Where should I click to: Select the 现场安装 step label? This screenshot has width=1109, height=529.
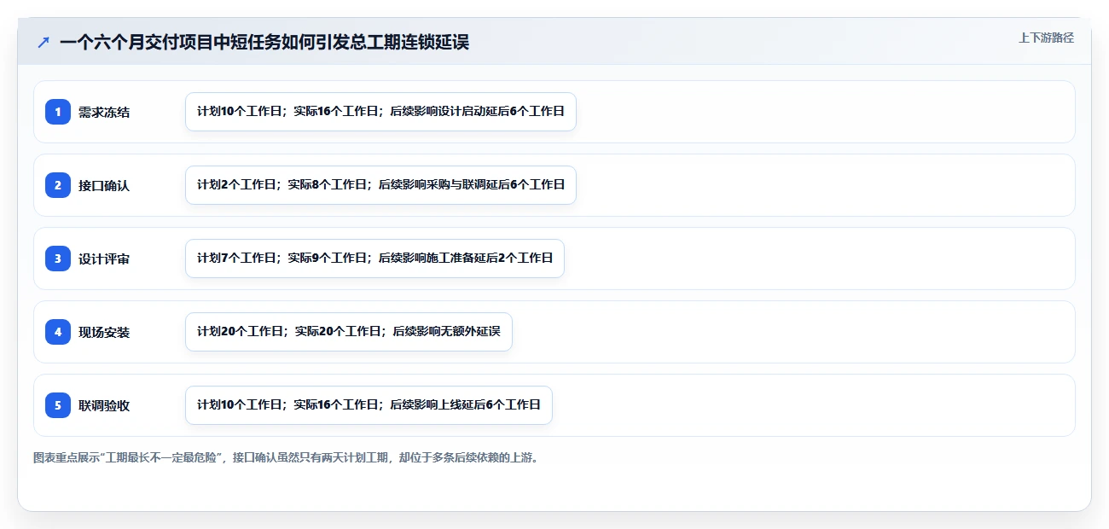point(104,332)
